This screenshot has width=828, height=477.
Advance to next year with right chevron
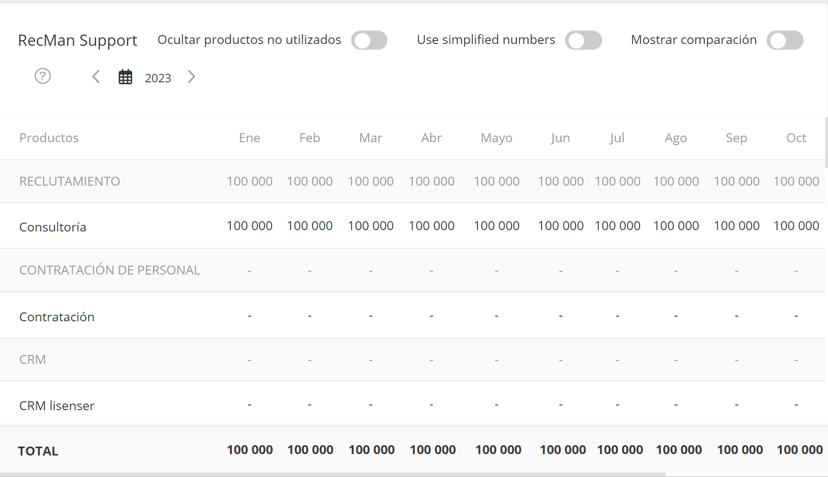[x=191, y=77]
